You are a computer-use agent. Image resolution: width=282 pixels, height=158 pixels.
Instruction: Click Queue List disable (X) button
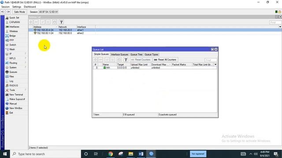pyautogui.click(x=113, y=60)
